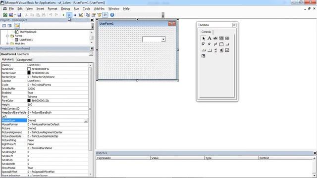
Task: Select the Frame control in Toolbox
Action: point(221,44)
